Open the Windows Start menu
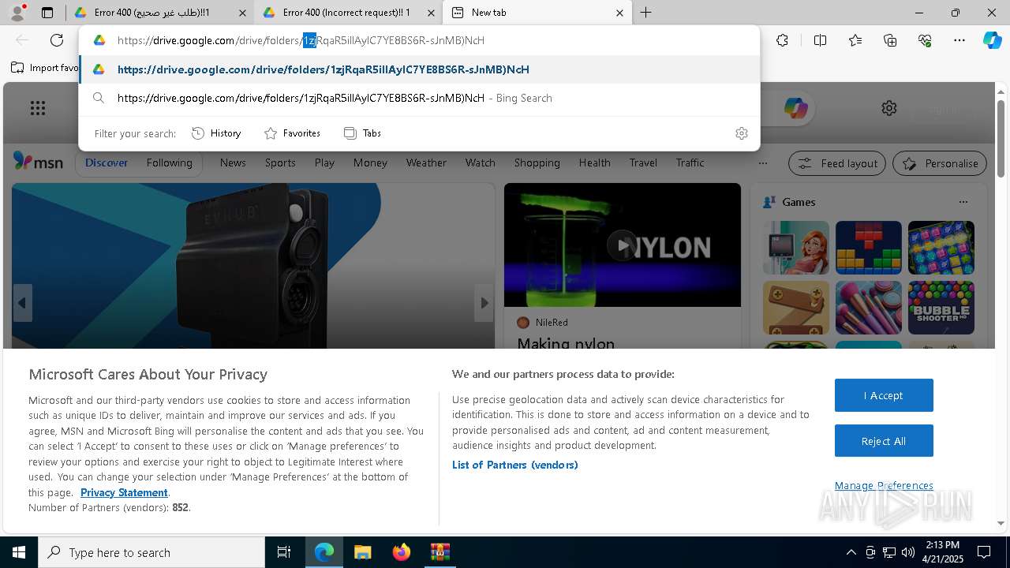1010x568 pixels. [19, 552]
